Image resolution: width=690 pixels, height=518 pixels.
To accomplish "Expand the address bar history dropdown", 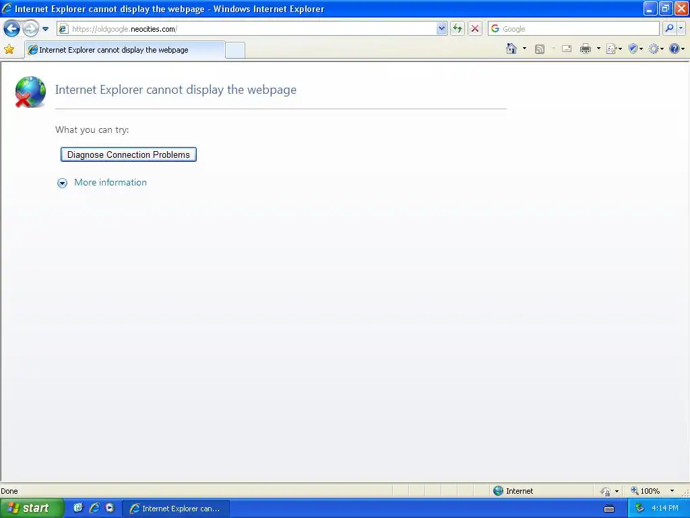I will [441, 29].
